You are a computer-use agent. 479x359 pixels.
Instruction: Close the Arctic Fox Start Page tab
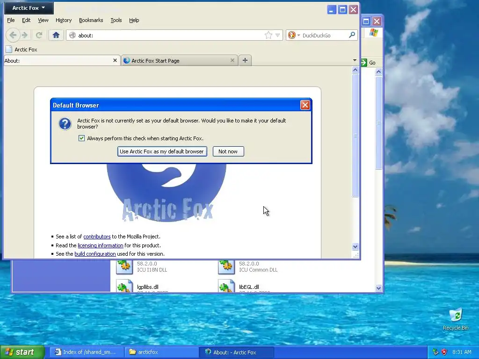(232, 60)
